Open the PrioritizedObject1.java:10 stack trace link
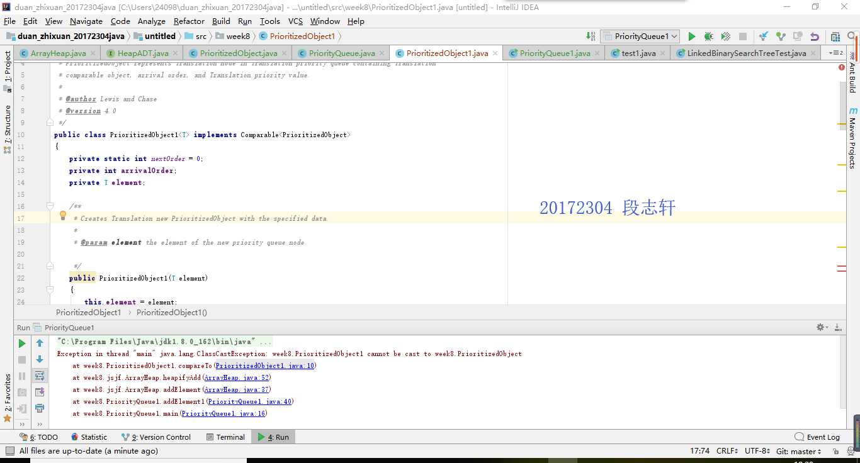The width and height of the screenshot is (860, 463). click(x=264, y=365)
